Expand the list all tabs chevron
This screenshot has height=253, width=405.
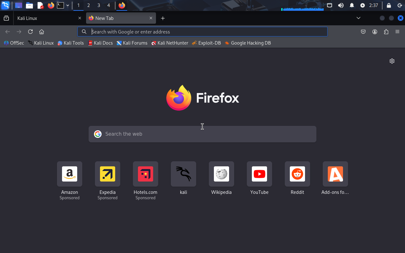click(358, 18)
